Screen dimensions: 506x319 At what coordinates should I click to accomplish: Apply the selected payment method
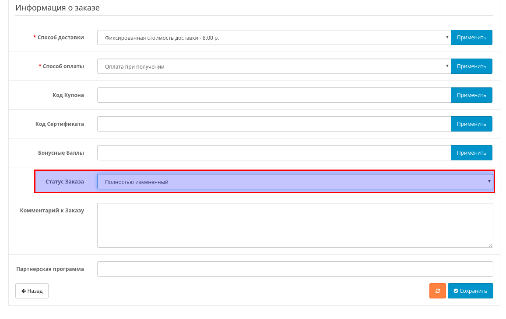click(471, 66)
